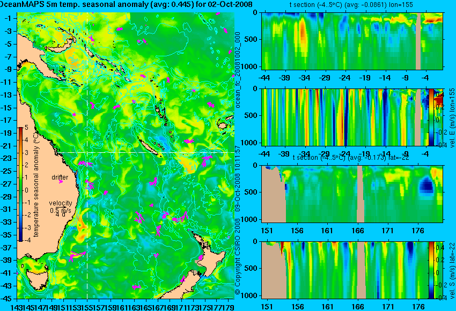This screenshot has width=456, height=311.
Task: Click the brown land column near 166 in the lat=-22 temperature section
Action: coord(361,194)
